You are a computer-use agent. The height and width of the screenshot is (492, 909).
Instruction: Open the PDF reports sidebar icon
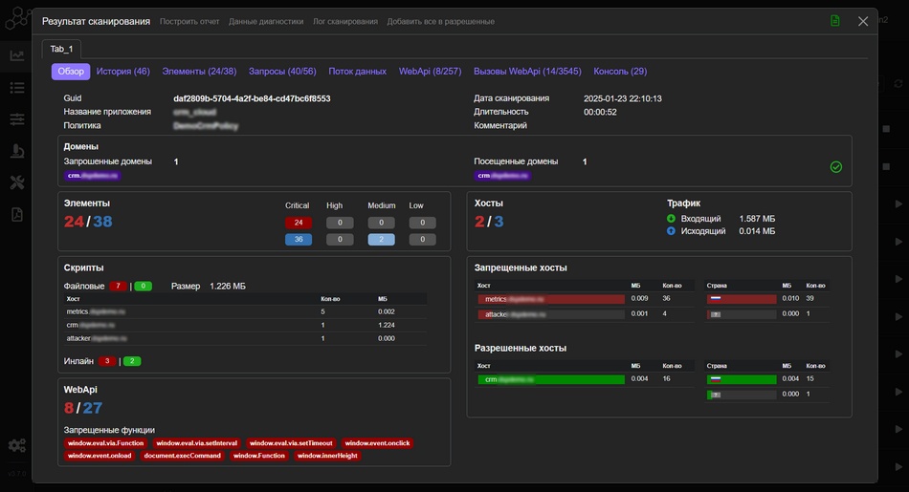(x=17, y=214)
